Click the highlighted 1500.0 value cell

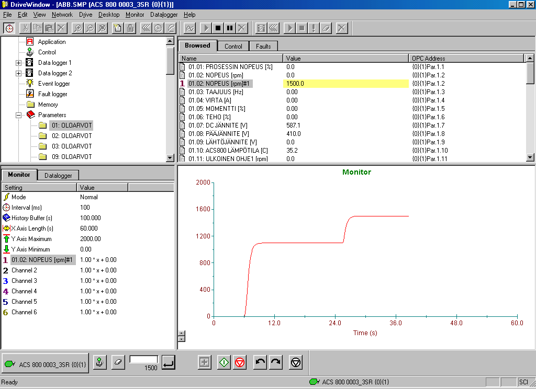click(x=345, y=84)
